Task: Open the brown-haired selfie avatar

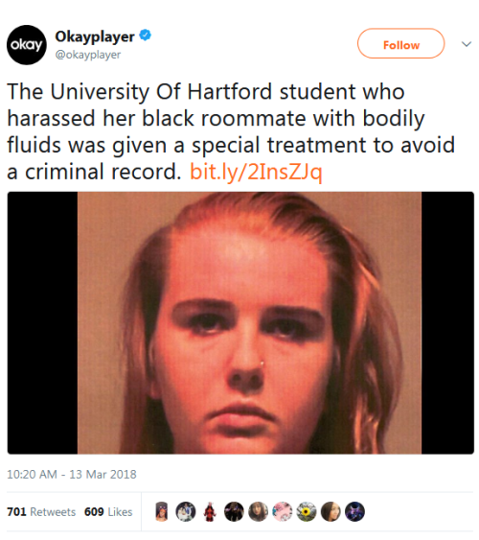Action: pos(259,511)
